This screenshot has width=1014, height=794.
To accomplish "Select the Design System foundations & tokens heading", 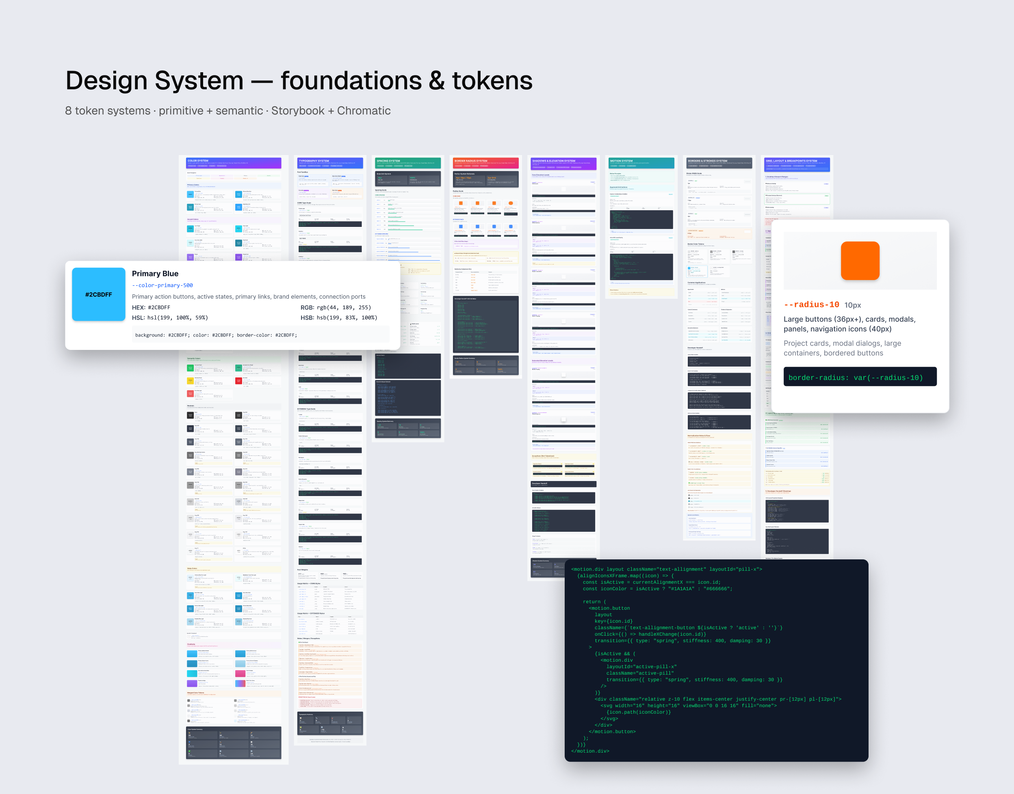I will (299, 80).
